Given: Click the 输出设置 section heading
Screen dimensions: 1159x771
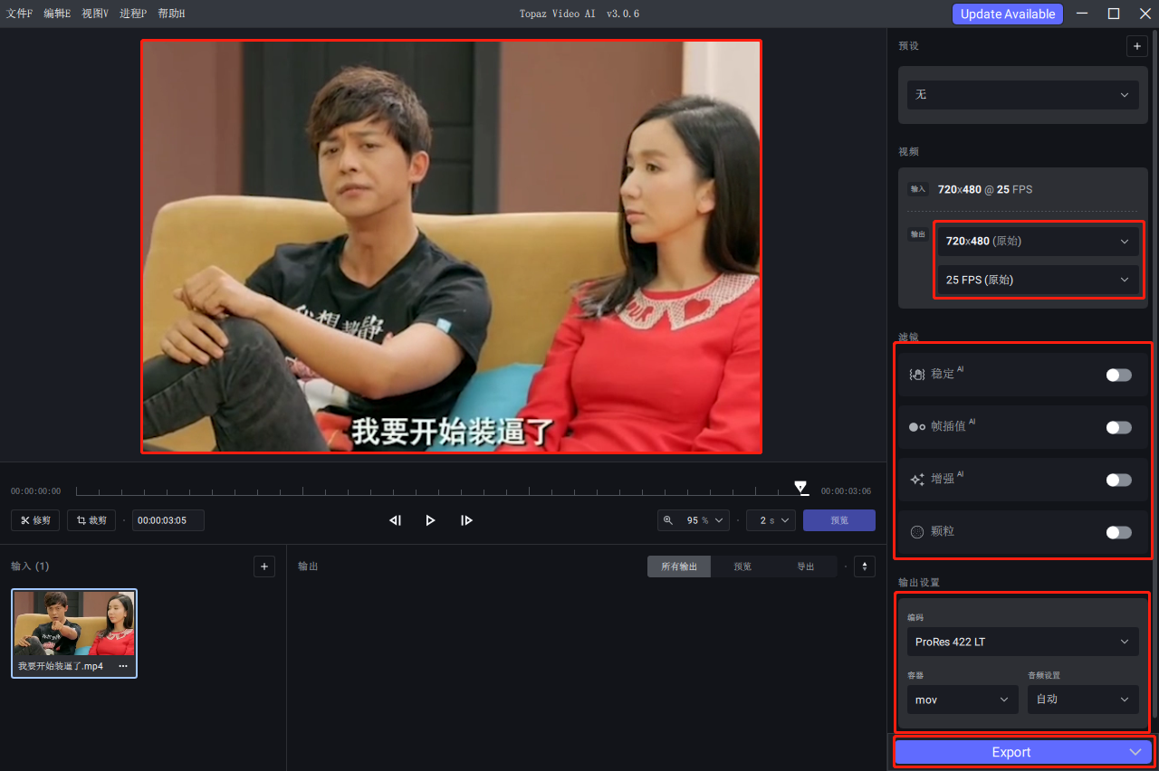Looking at the screenshot, I should click(x=919, y=582).
